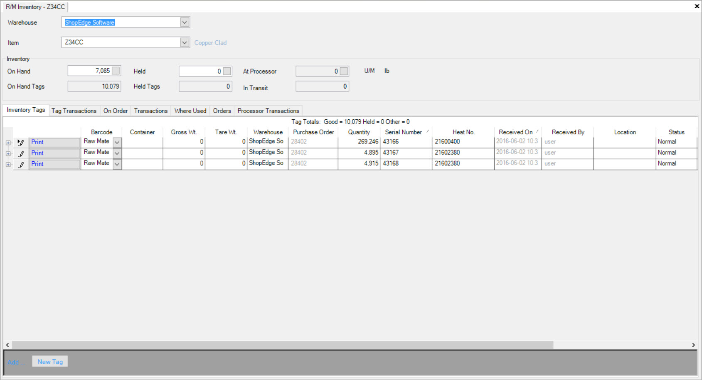Expand the row for serial 43167

pos(8,153)
